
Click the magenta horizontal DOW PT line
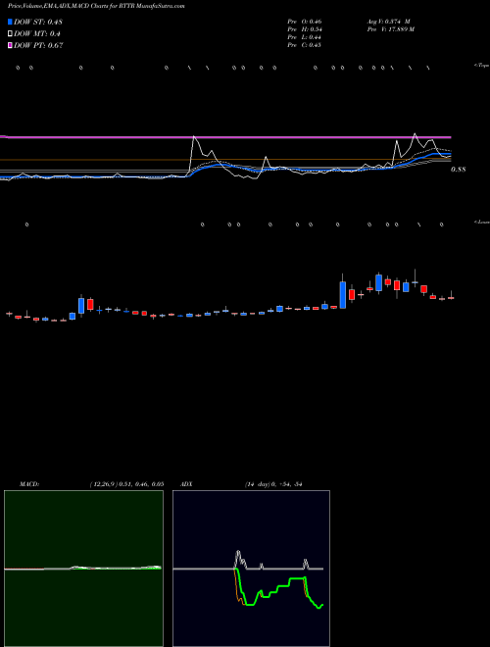(225, 136)
